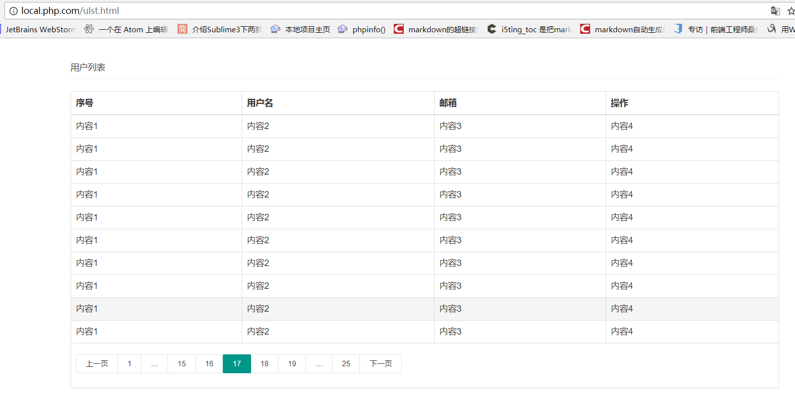795x403 pixels.
Task: Go to previous page with 上一页
Action: click(97, 364)
